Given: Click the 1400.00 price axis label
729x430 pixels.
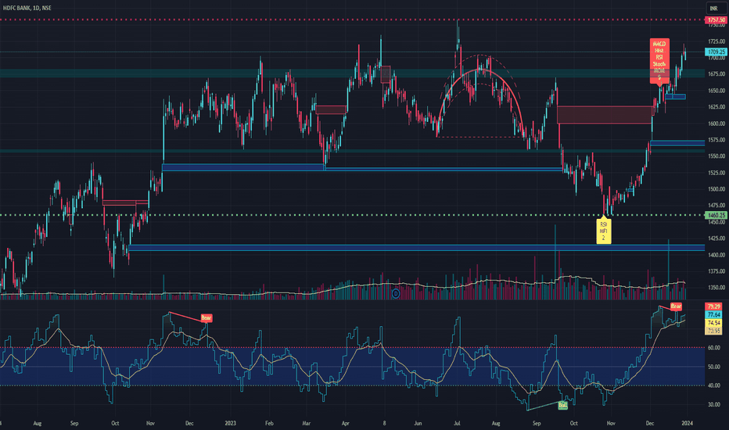Looking at the screenshot, I should click(x=716, y=255).
